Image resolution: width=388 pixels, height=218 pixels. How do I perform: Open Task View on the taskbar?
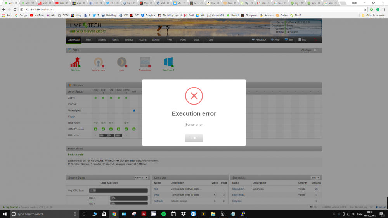[x=84, y=214]
